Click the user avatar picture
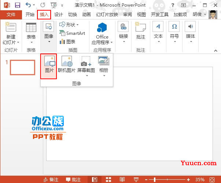The height and width of the screenshot is (183, 221). coord(213,15)
